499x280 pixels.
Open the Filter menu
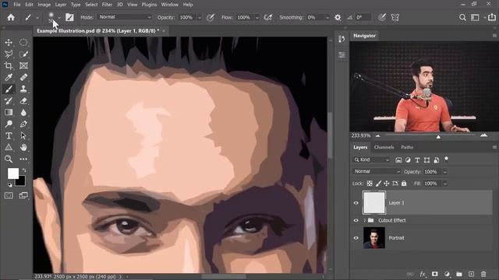pos(107,5)
